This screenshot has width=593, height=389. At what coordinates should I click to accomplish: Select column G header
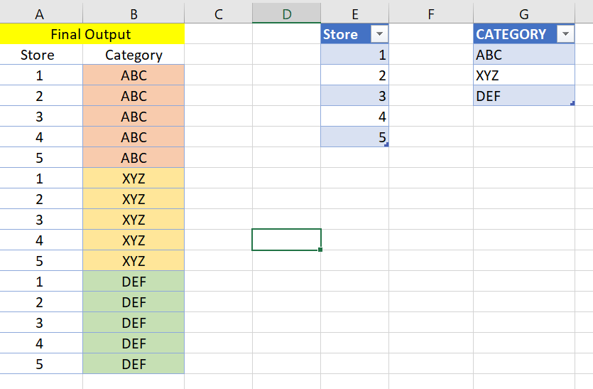click(x=524, y=14)
